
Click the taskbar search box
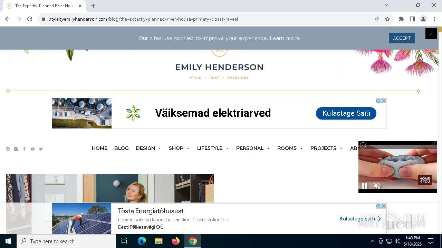pos(66,241)
